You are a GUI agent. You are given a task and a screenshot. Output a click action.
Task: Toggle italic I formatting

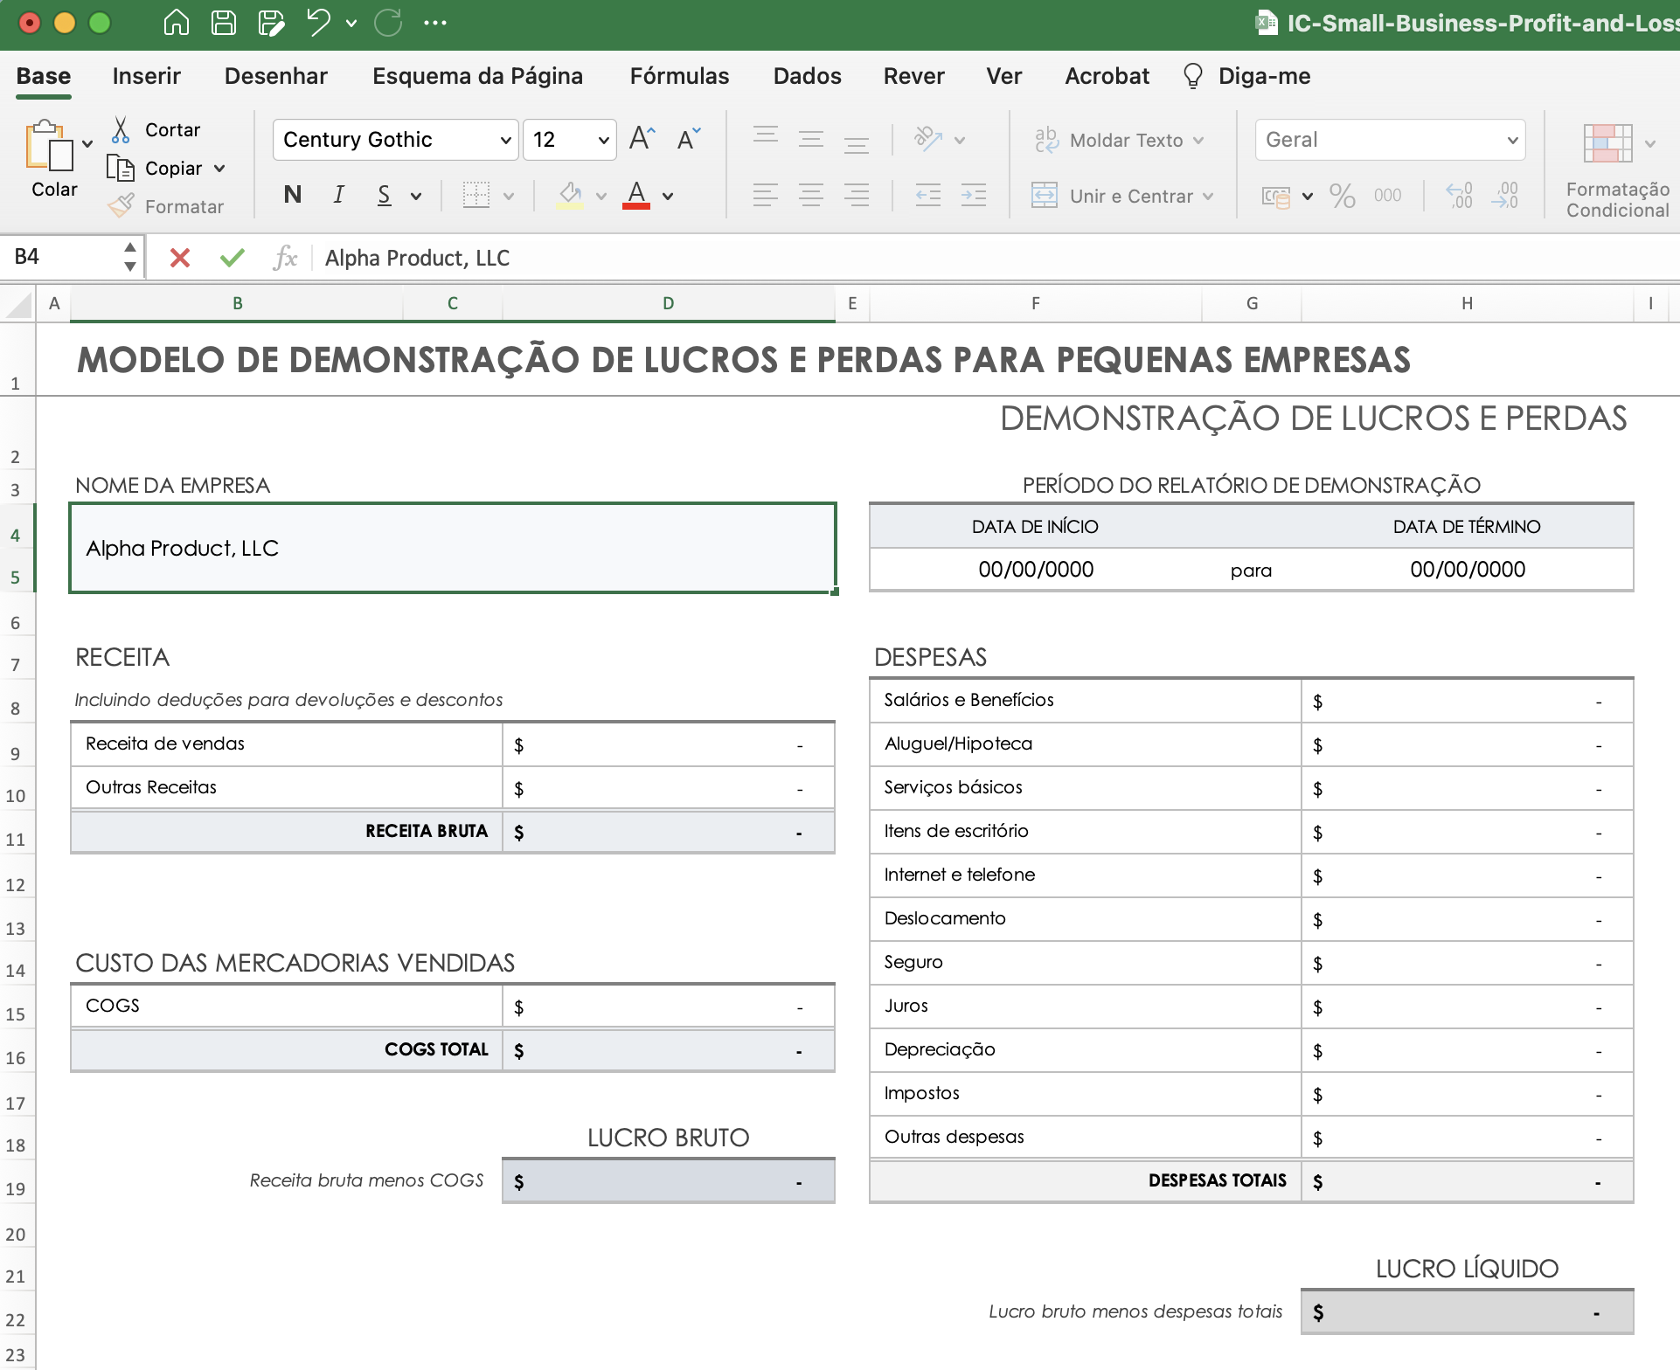click(338, 195)
